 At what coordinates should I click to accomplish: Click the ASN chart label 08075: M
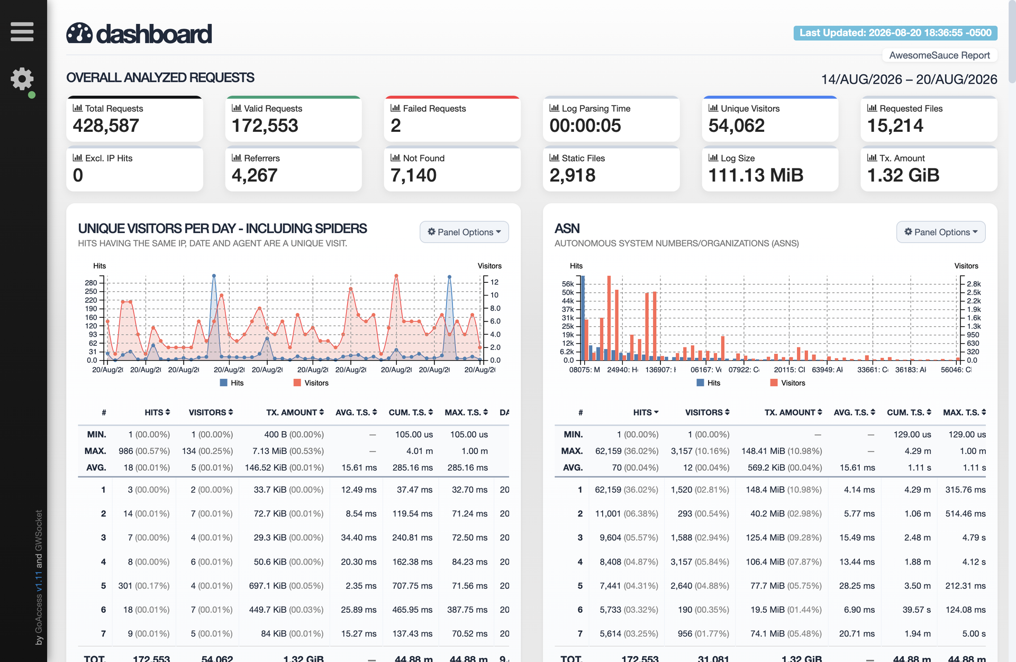tap(585, 370)
